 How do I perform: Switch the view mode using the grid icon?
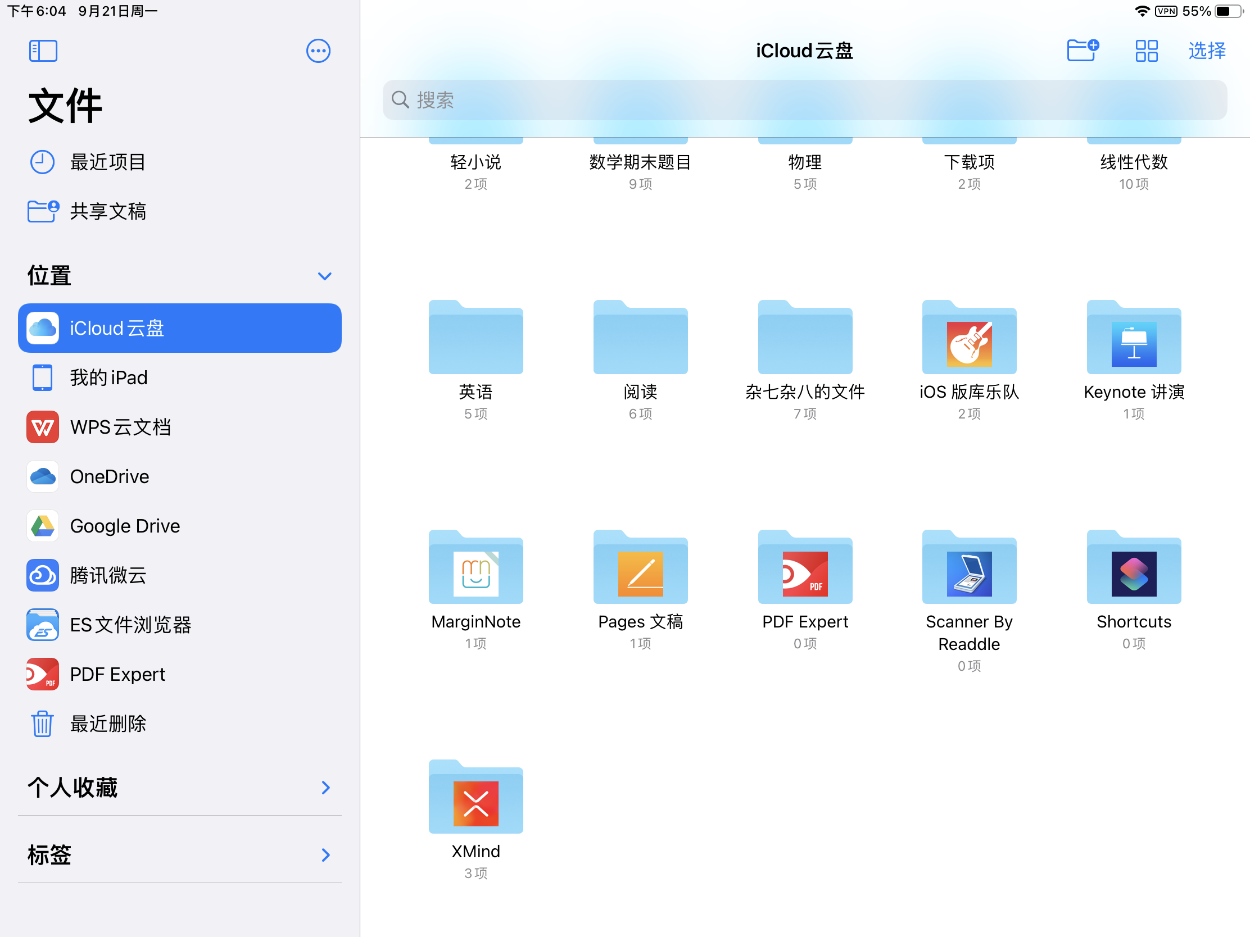point(1146,51)
